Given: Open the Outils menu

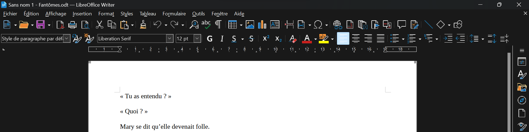Looking at the screenshot, I should pyautogui.click(x=198, y=14).
